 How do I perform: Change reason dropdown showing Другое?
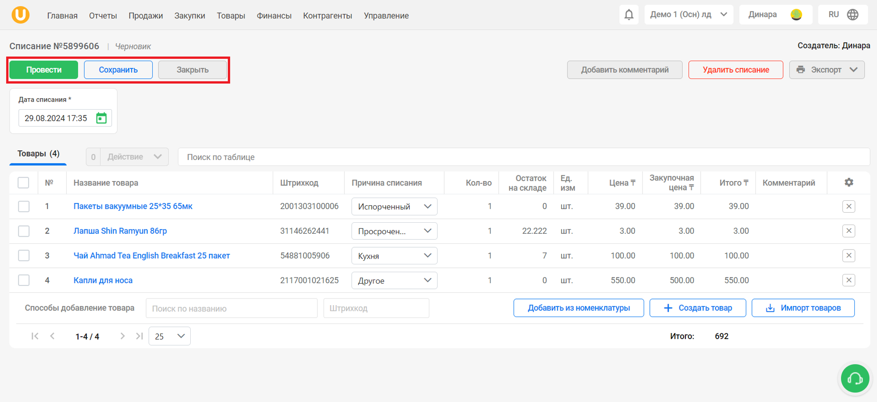click(x=394, y=280)
